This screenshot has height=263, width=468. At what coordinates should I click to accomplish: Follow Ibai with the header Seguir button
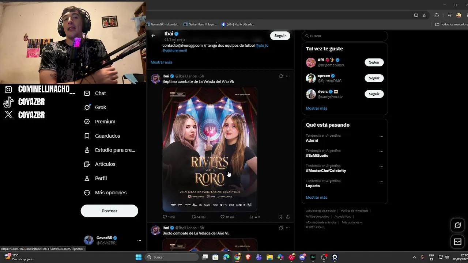click(x=280, y=36)
